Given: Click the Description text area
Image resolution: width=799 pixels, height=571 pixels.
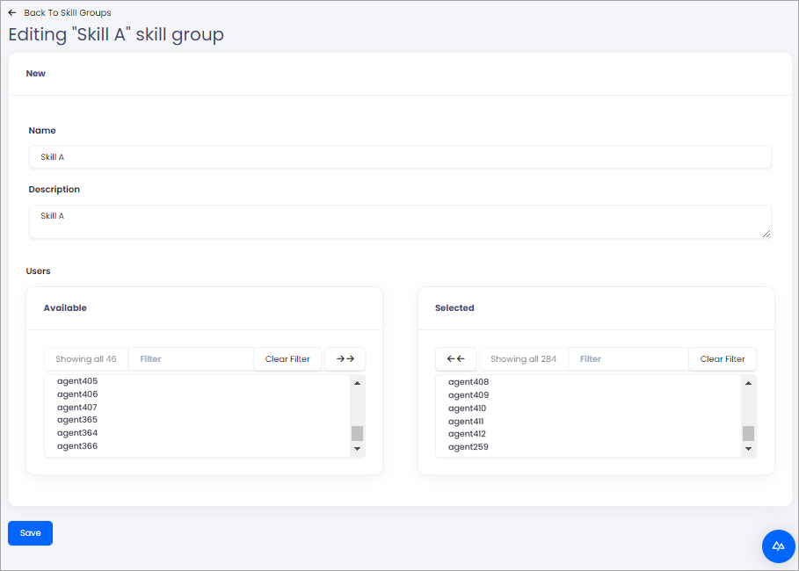Looking at the screenshot, I should coord(400,221).
